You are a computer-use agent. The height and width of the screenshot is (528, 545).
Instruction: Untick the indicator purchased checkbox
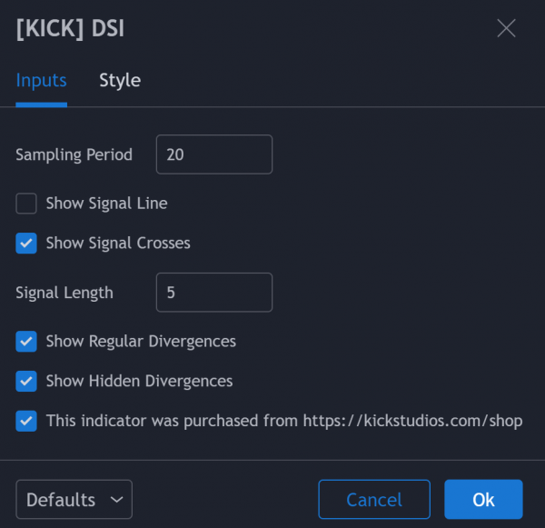click(26, 422)
